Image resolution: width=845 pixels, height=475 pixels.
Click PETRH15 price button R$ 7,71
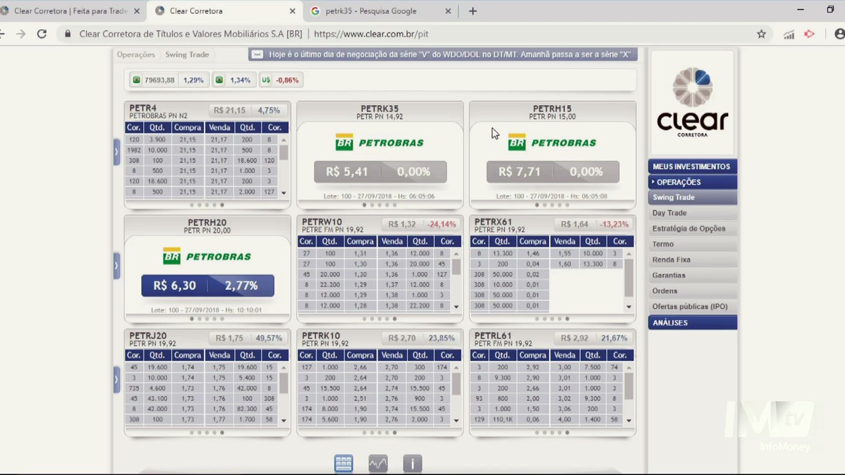553,172
